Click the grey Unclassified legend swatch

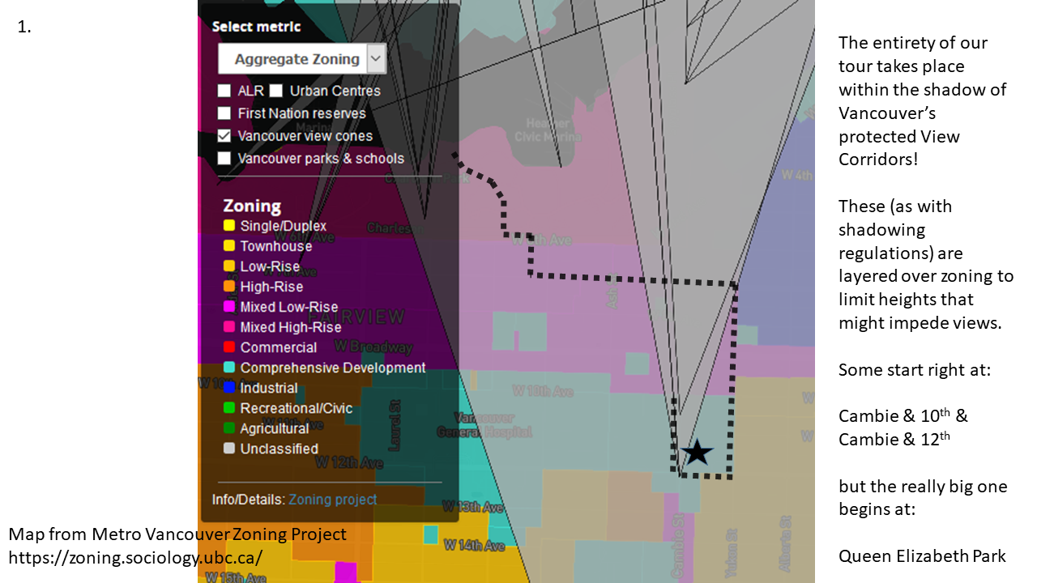tap(229, 449)
